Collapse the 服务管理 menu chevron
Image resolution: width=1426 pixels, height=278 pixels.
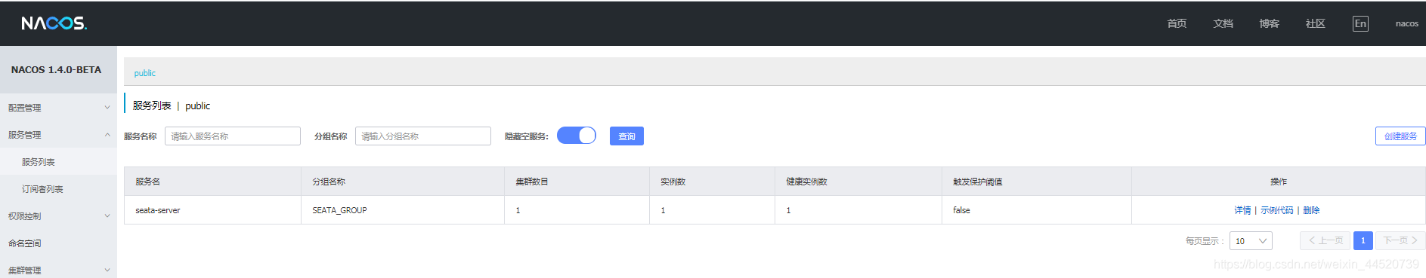tap(107, 135)
